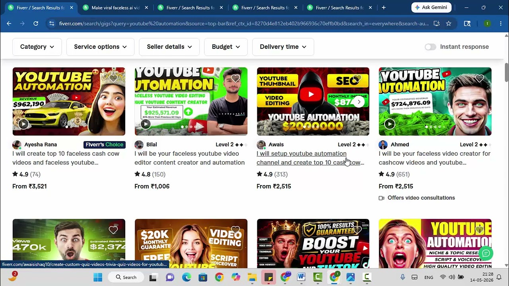Favorite Awais's gig with heart icon
509x286 pixels.
click(357, 78)
